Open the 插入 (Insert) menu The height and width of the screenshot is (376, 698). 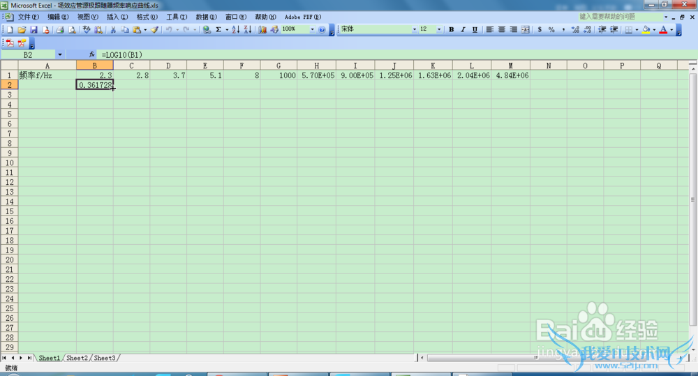point(117,17)
